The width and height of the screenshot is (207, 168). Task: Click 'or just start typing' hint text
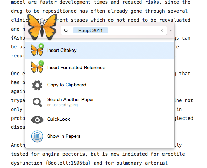[x=62, y=105]
